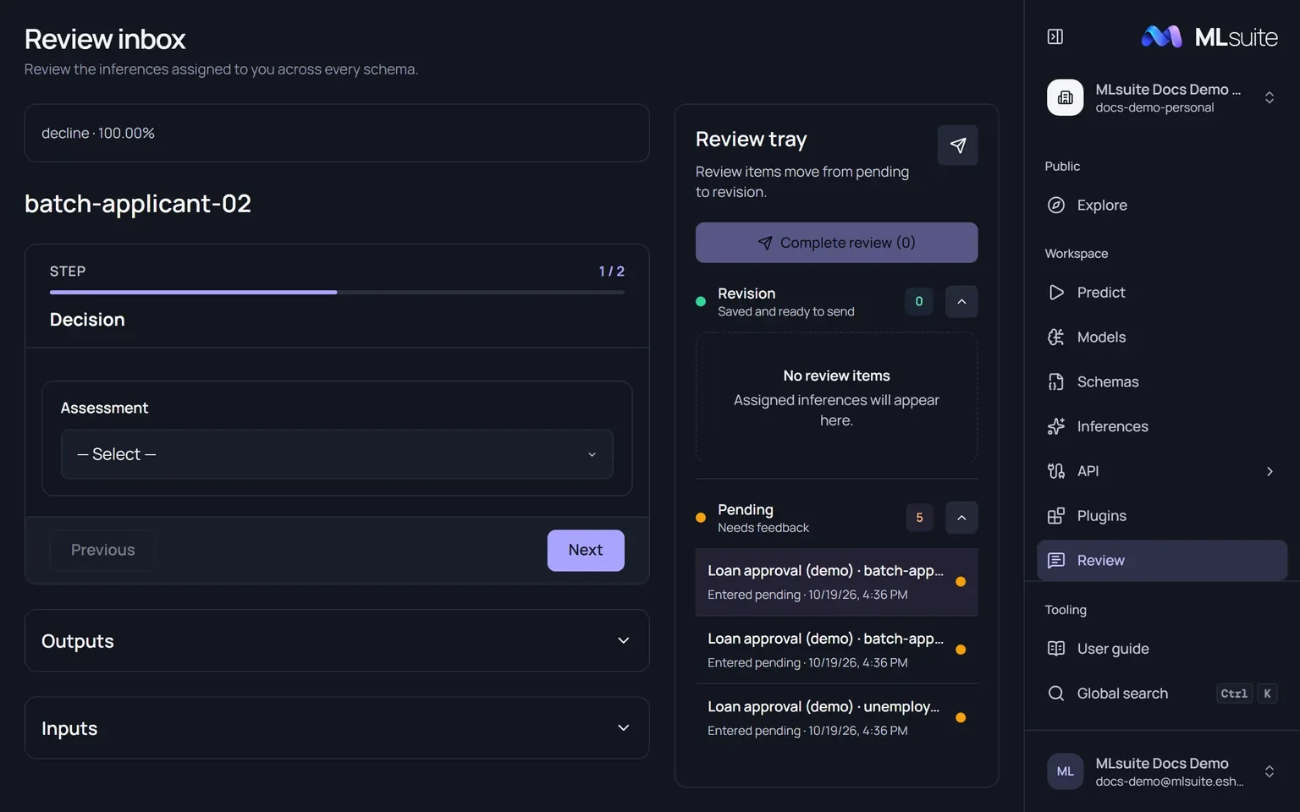Open Schemas in the sidebar

click(x=1162, y=381)
